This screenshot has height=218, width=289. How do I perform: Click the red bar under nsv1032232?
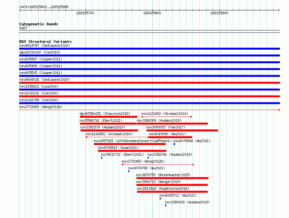coord(149,96)
